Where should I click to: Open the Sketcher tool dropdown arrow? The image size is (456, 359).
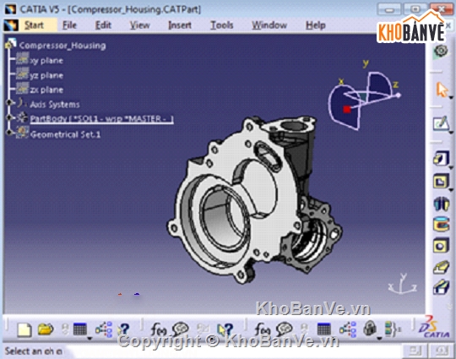451,133
